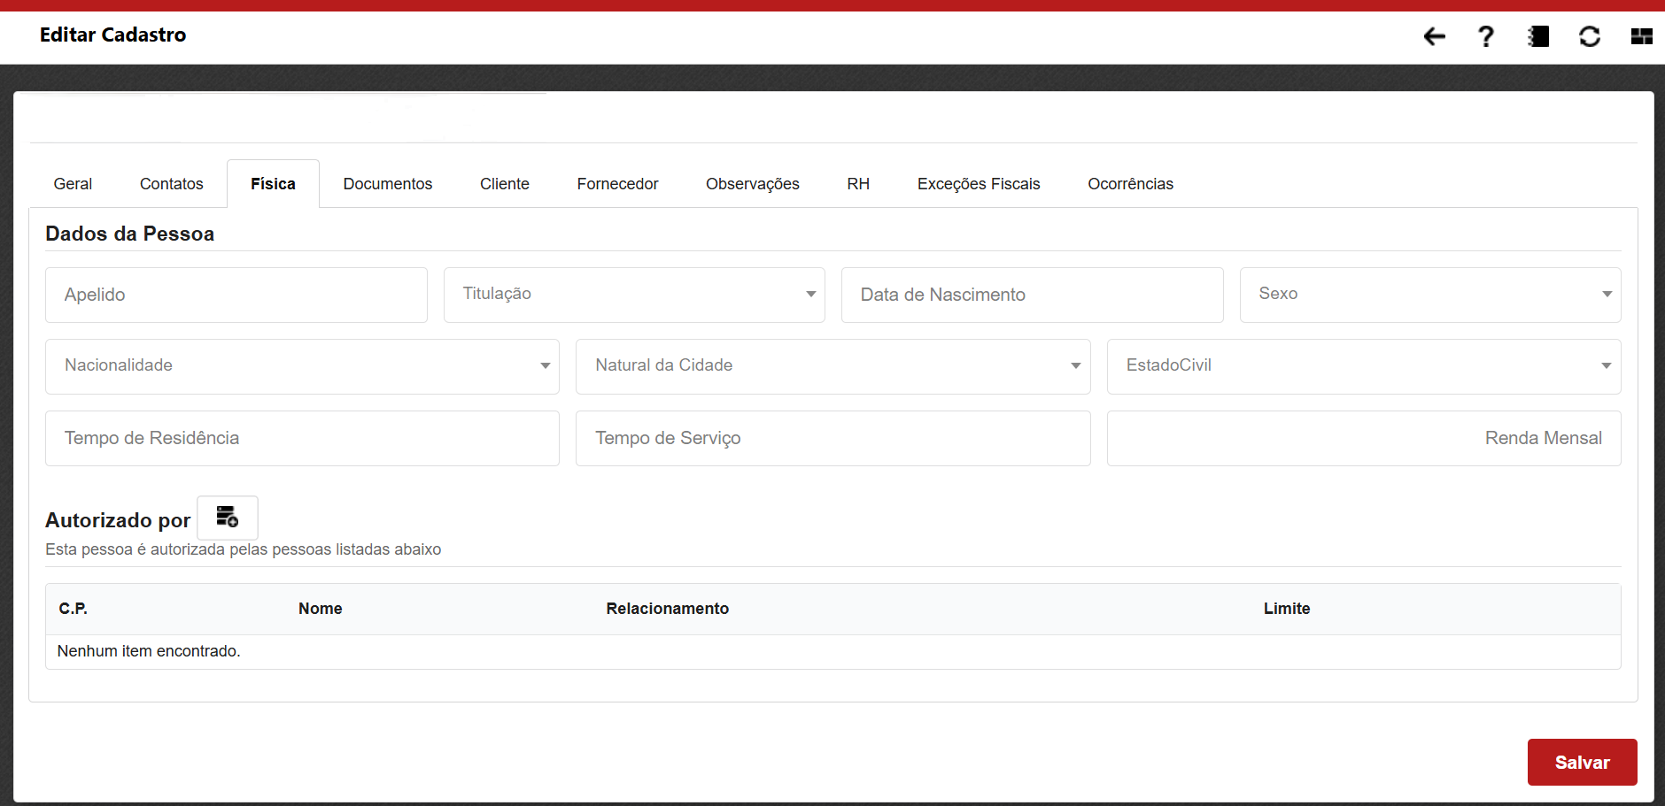Click the notebook icon in the header

tap(1538, 36)
